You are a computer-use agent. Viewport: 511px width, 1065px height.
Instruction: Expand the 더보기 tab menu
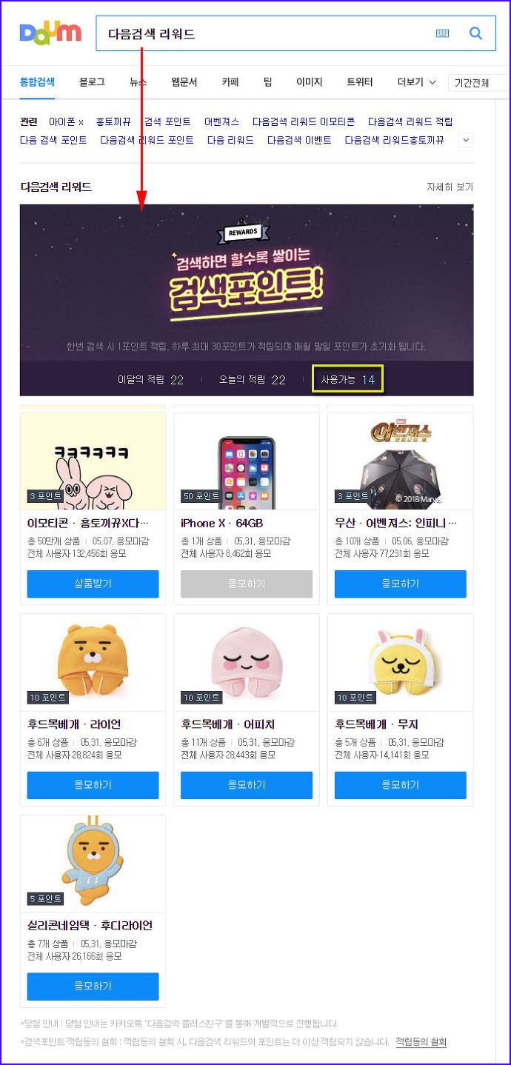pos(416,82)
